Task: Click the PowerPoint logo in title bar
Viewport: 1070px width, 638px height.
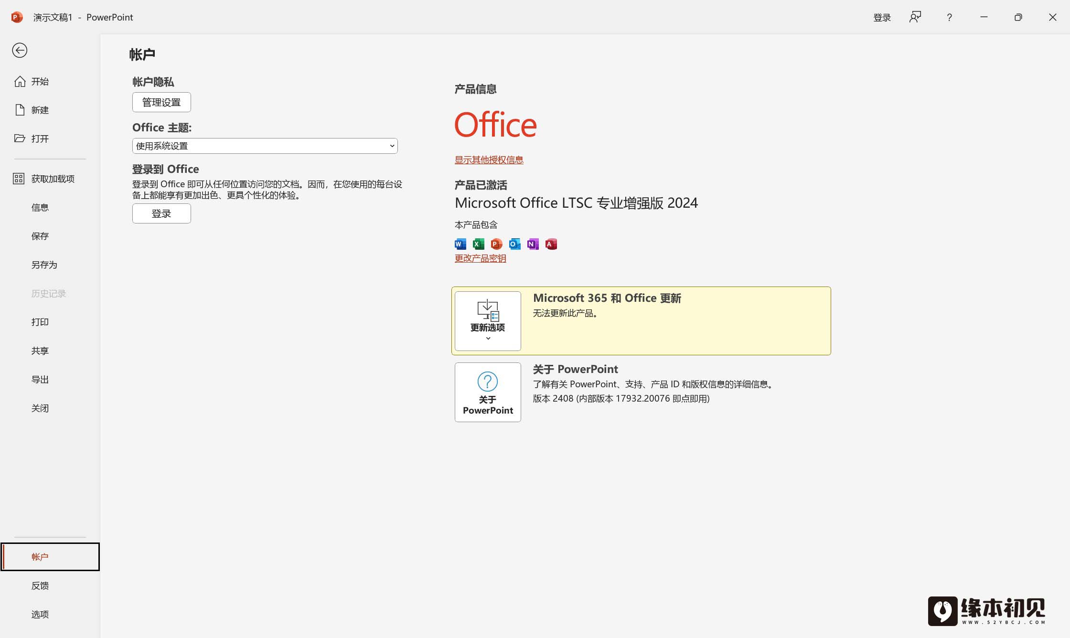Action: coord(17,17)
